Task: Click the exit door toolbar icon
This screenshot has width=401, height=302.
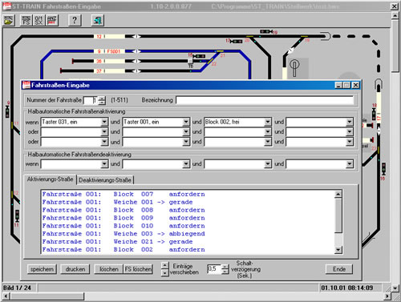Action: (97, 20)
